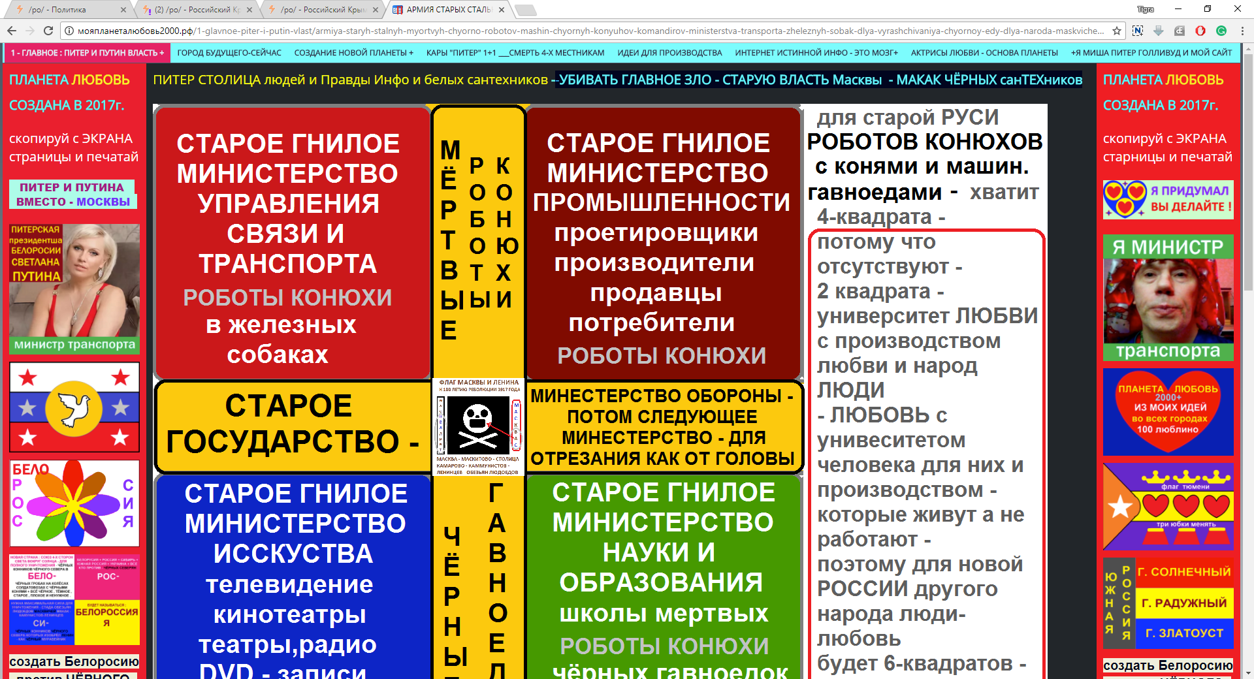
Task: Expand 'СОЗДАНИЕ НОВОЙ ПЛАНЕТЫ +' menu
Action: 354,53
